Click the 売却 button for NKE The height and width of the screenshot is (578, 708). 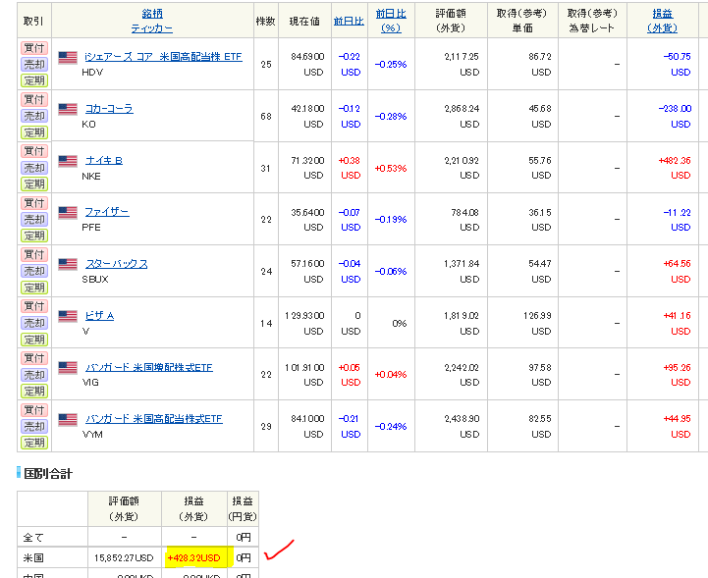click(x=34, y=168)
